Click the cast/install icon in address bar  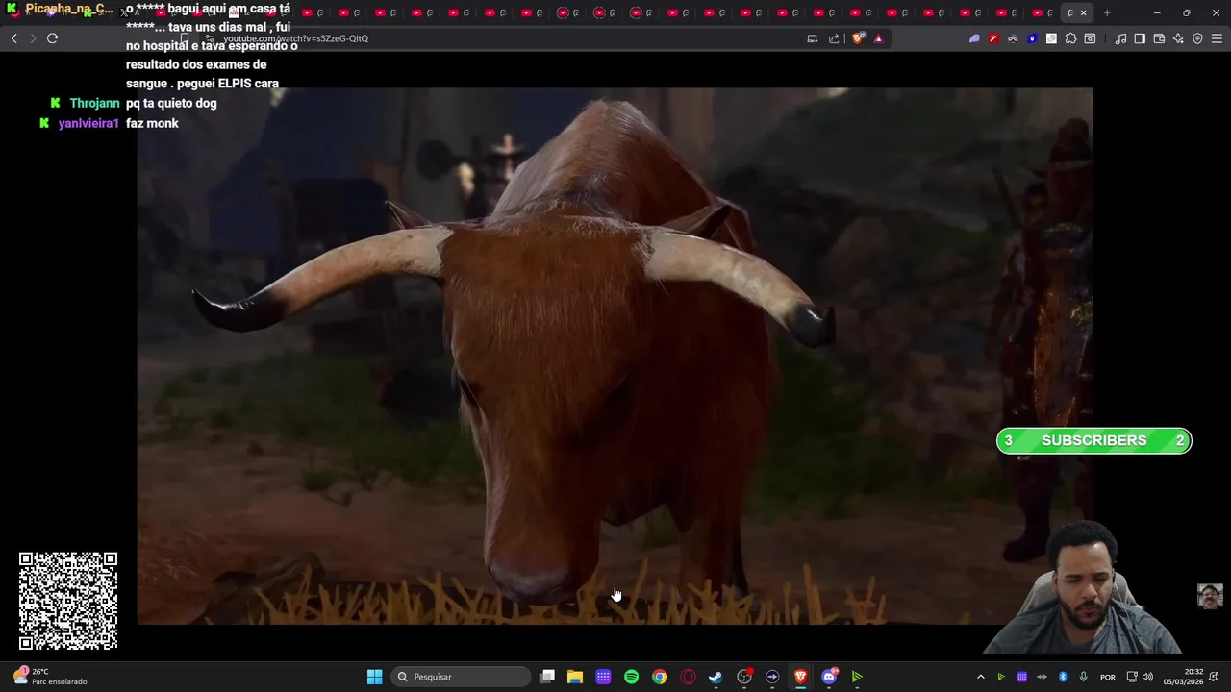coord(813,38)
